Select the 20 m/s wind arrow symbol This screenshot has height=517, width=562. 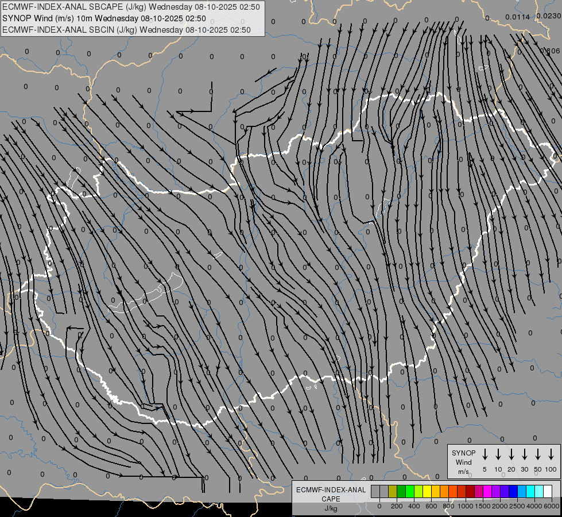[x=511, y=454]
